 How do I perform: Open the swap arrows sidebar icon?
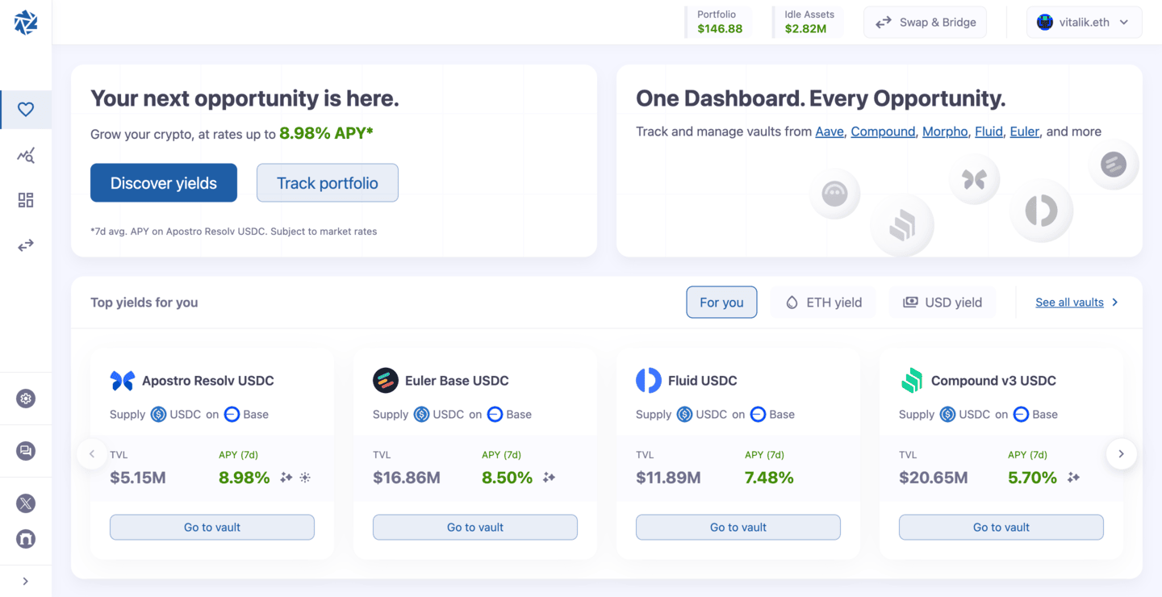point(26,245)
